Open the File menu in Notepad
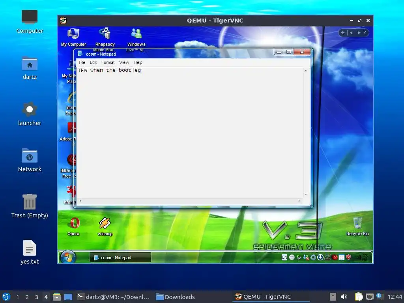Screen dimensions: 404x303 coord(82,62)
